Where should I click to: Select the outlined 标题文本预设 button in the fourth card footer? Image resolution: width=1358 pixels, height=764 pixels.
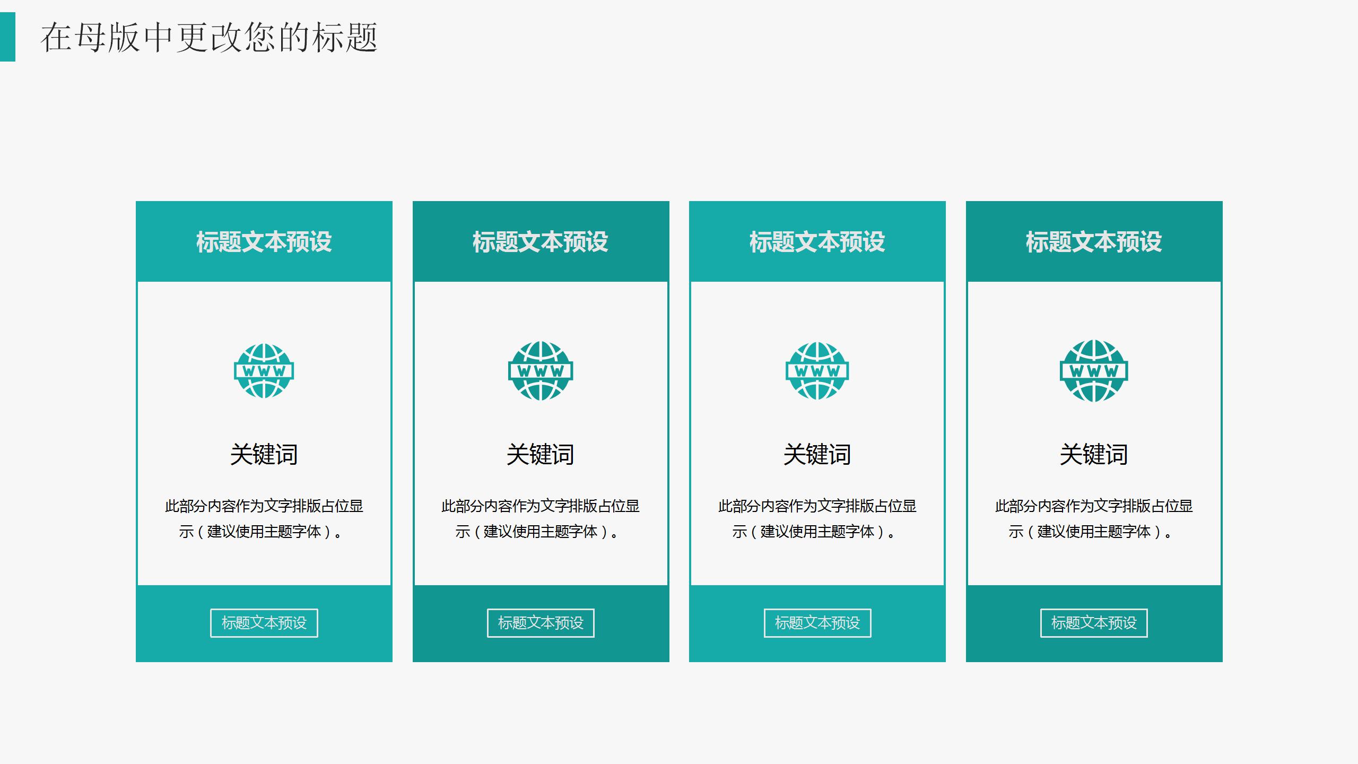[1094, 623]
